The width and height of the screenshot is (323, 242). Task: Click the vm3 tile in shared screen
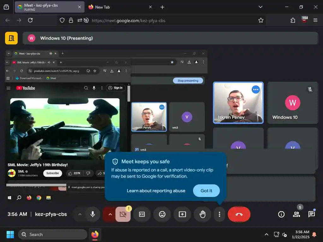click(187, 117)
